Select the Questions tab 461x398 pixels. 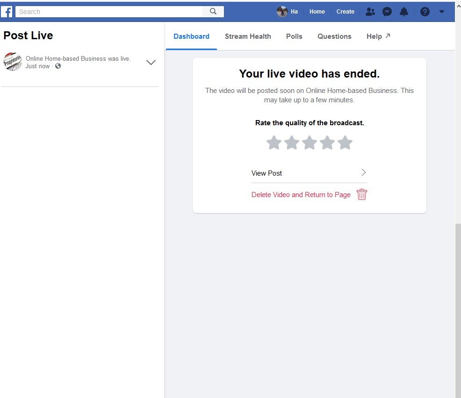point(334,36)
